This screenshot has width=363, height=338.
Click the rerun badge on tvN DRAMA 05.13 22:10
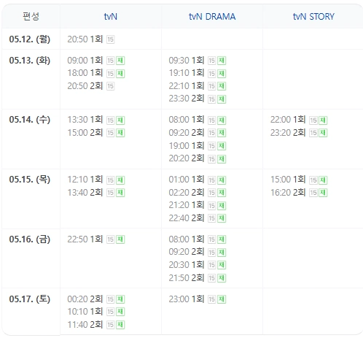[x=222, y=86]
